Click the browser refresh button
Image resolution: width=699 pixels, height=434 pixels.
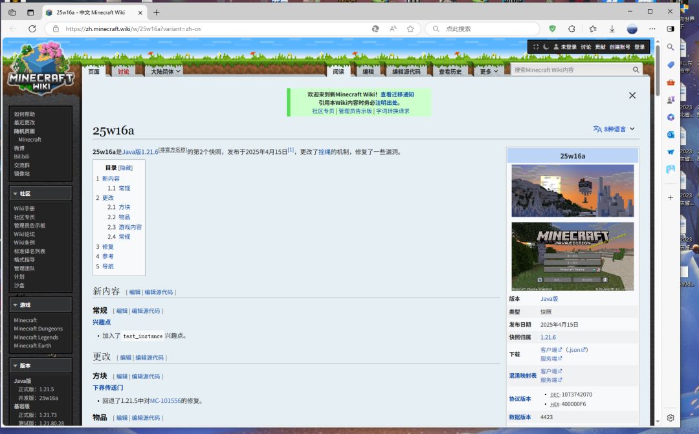(x=32, y=28)
